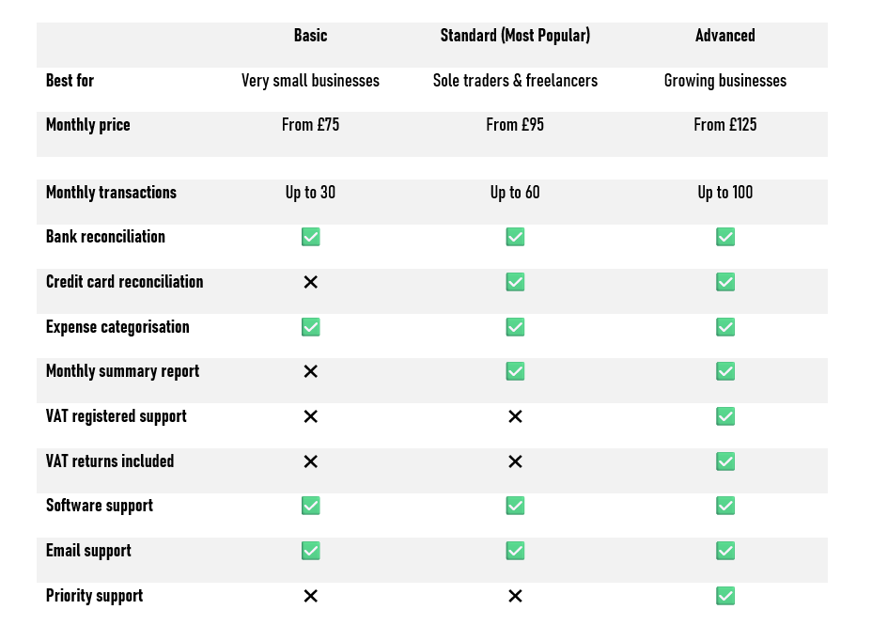Click the VAT registered support row label
The width and height of the screenshot is (872, 625).
pos(117,416)
